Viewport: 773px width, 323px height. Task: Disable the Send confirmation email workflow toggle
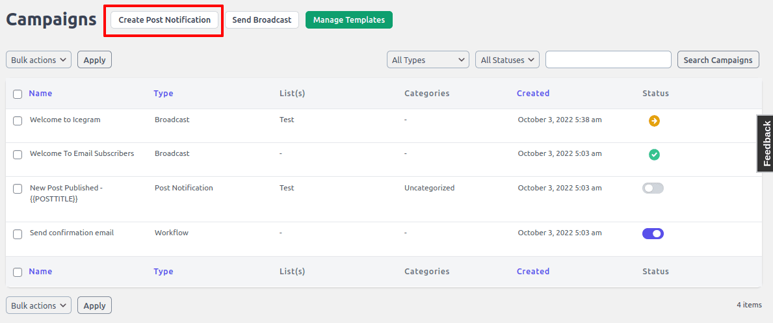tap(653, 233)
